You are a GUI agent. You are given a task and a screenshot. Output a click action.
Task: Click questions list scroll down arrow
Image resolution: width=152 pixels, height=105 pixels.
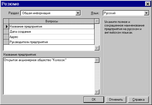click(x=97, y=48)
